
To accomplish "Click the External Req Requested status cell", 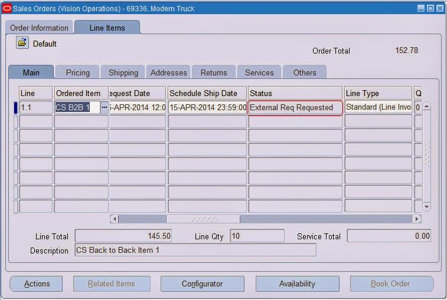I will pos(295,108).
